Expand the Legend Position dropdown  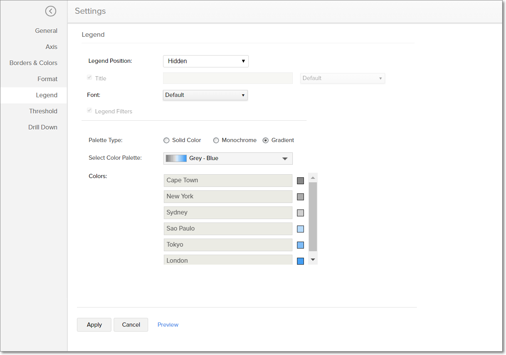coord(206,61)
